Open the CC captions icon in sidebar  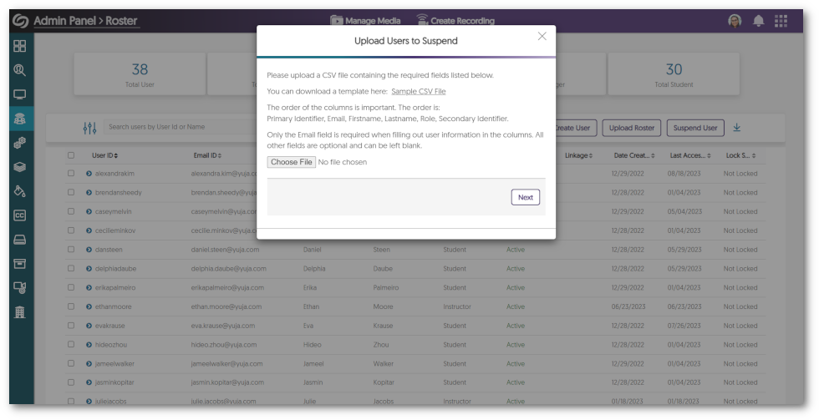click(20, 215)
